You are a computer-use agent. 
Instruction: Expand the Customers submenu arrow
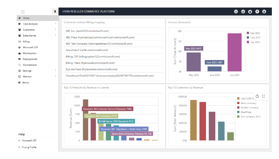(x=56, y=30)
